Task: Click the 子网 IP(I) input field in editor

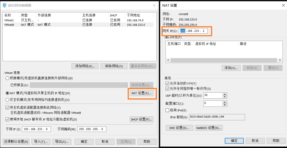Action: pos(36,129)
